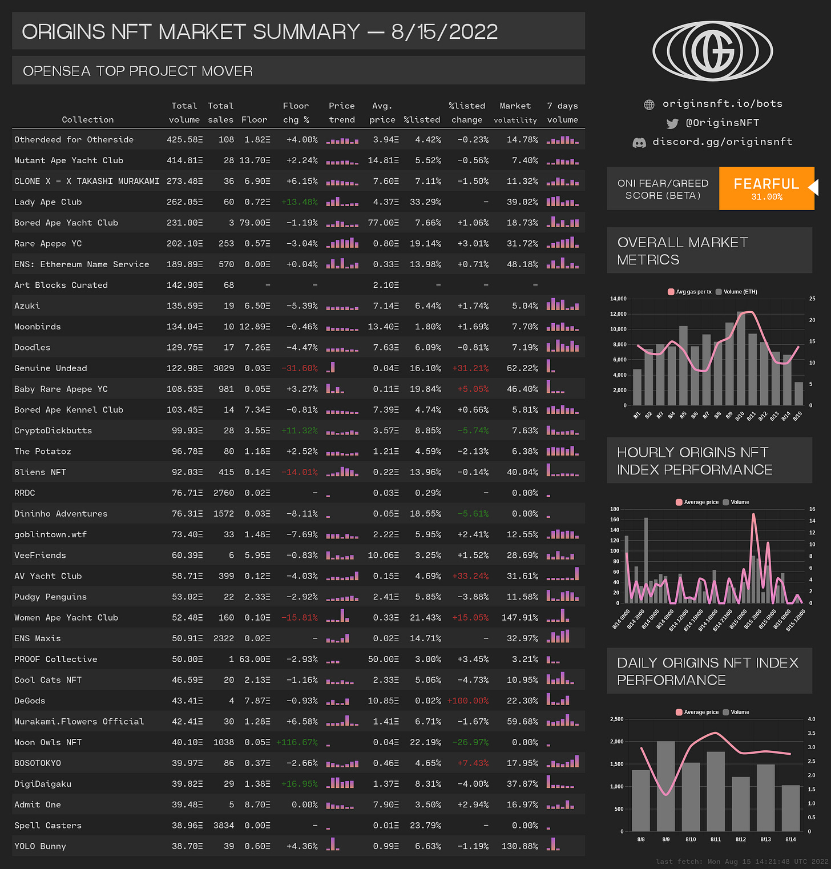The width and height of the screenshot is (831, 869).
Task: Select the Otherdeed for Otherside row name
Action: coord(74,140)
